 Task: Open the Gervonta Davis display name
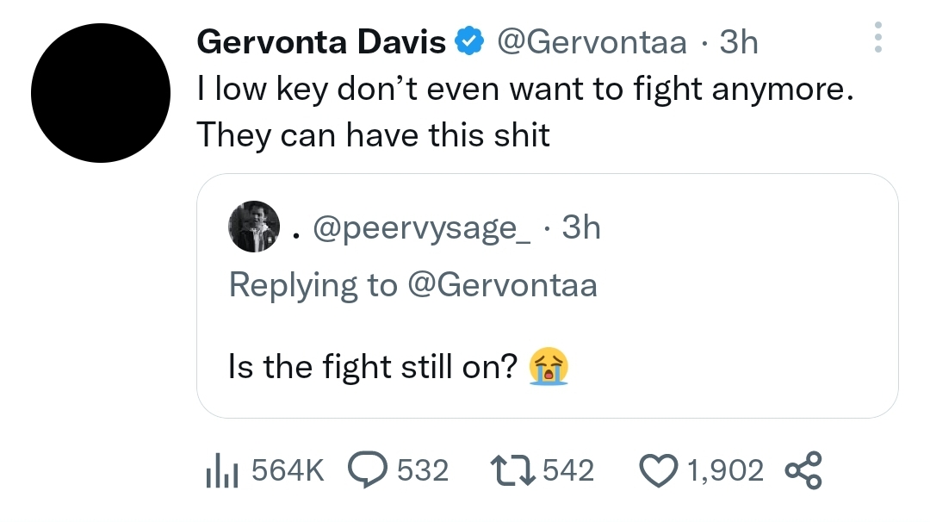pos(321,42)
